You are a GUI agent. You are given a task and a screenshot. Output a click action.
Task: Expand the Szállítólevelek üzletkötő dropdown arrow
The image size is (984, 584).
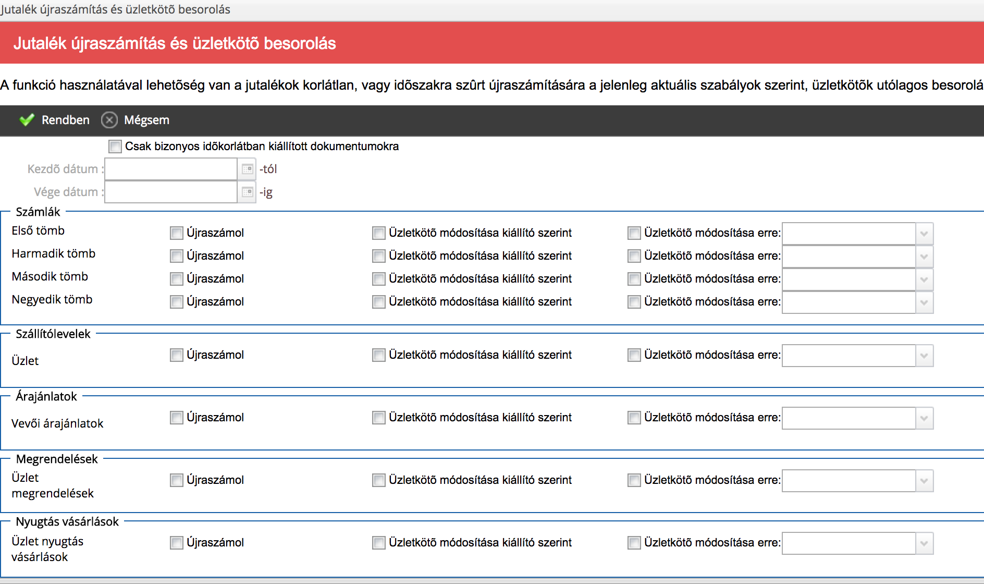(924, 356)
